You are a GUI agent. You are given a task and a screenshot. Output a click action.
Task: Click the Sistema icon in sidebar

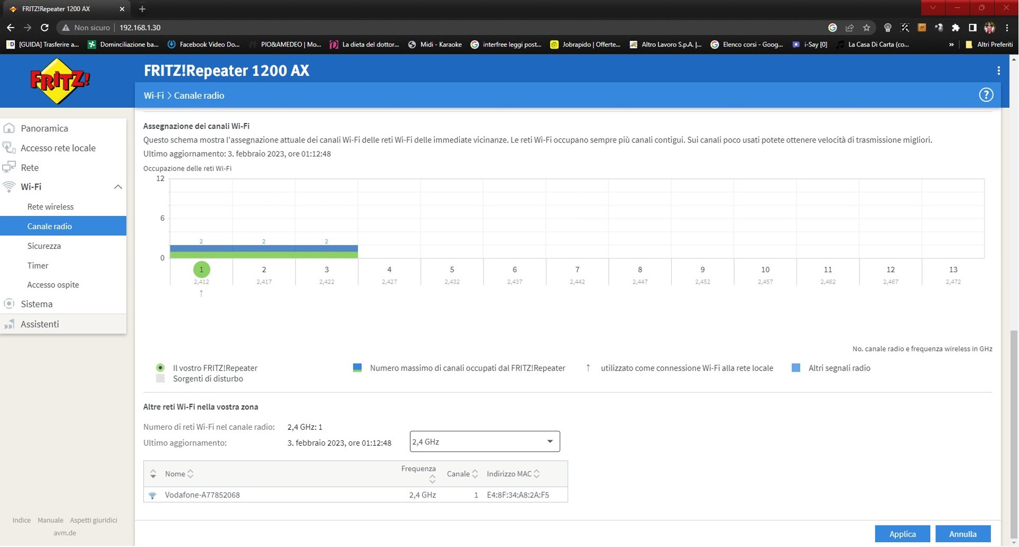coord(9,304)
